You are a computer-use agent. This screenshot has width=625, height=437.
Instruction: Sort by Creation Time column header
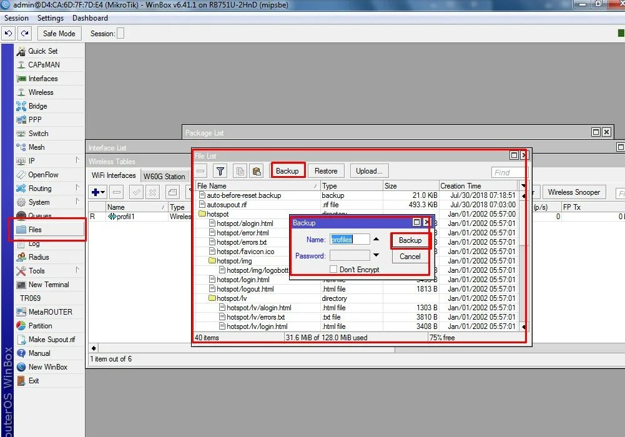(478, 185)
